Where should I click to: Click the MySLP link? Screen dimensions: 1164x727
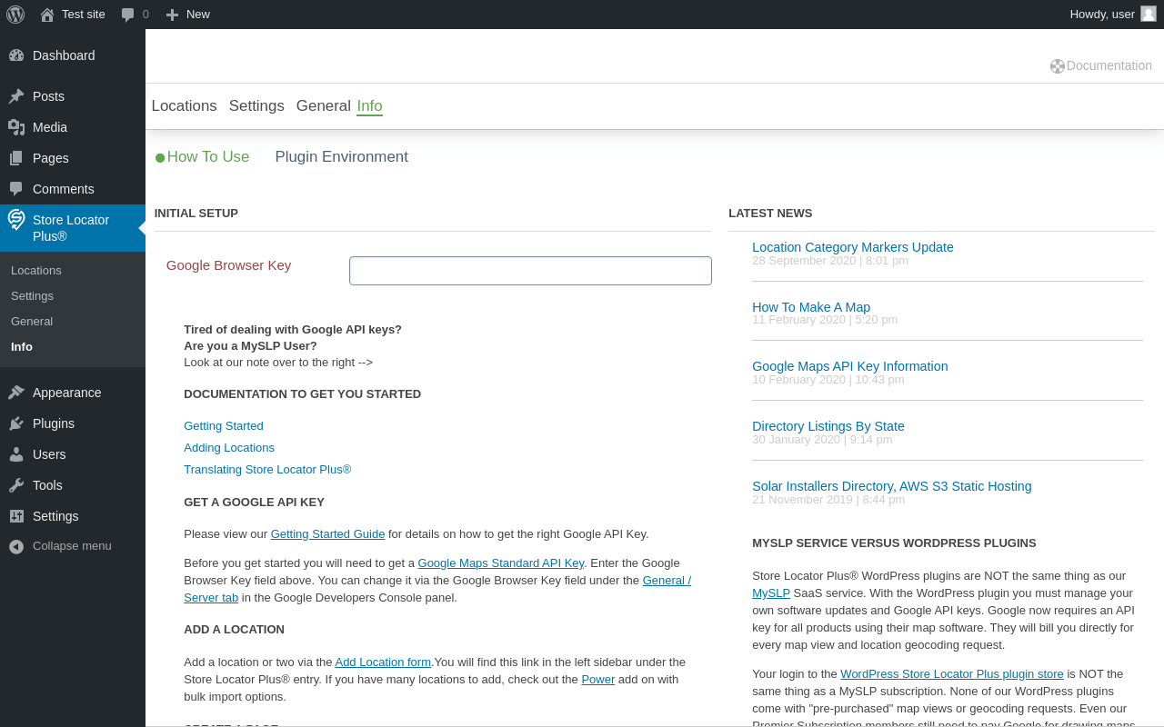pyautogui.click(x=771, y=593)
